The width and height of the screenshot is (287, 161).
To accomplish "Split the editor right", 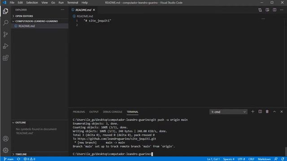I will (274, 10).
